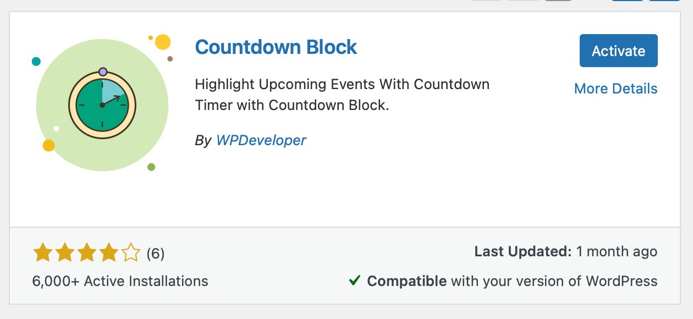Click the 6,000+ Active Installations text
693x319 pixels.
(119, 281)
